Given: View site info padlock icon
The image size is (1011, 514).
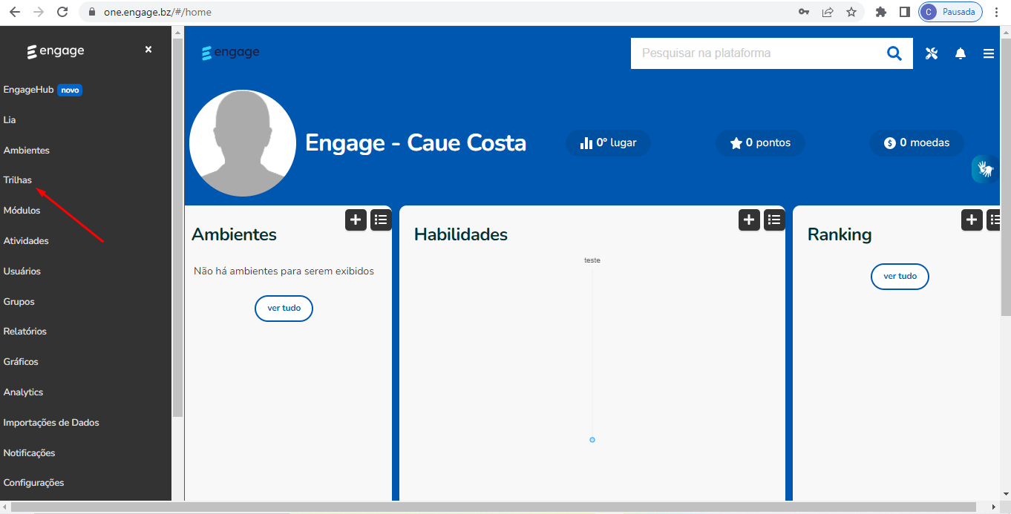Looking at the screenshot, I should 92,12.
